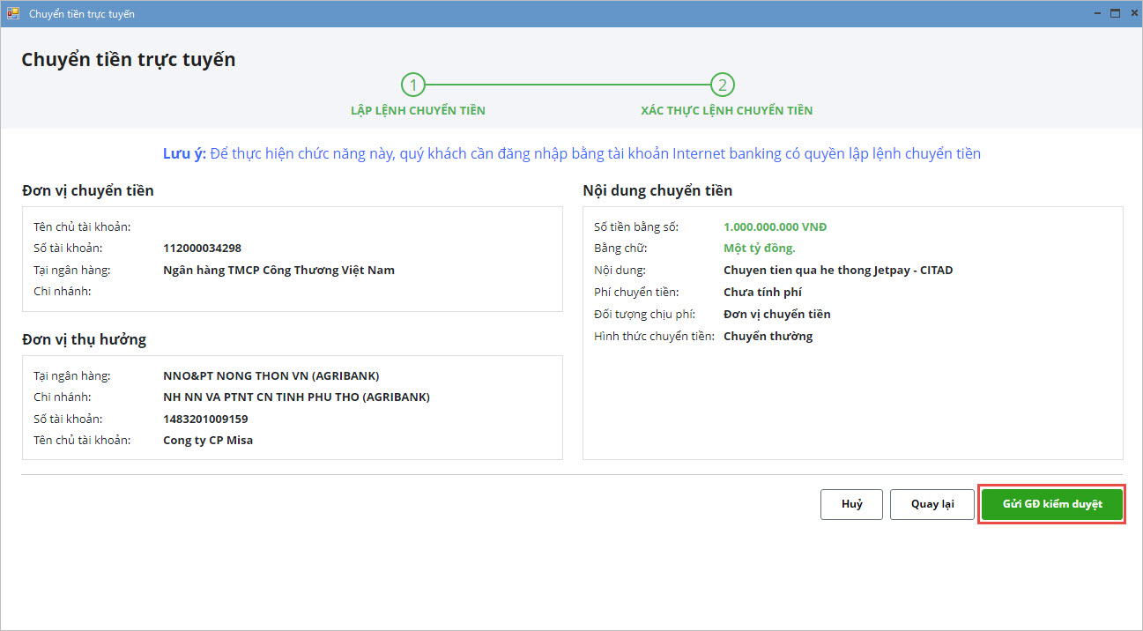1143x631 pixels.
Task: Click sender bank Ngân hàng TMCP Công Thương
Action: [x=278, y=271]
